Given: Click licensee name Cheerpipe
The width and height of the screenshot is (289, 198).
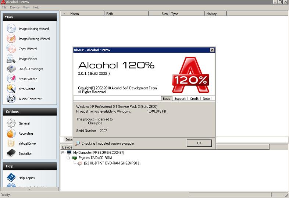Looking at the screenshot, I should (95, 123).
